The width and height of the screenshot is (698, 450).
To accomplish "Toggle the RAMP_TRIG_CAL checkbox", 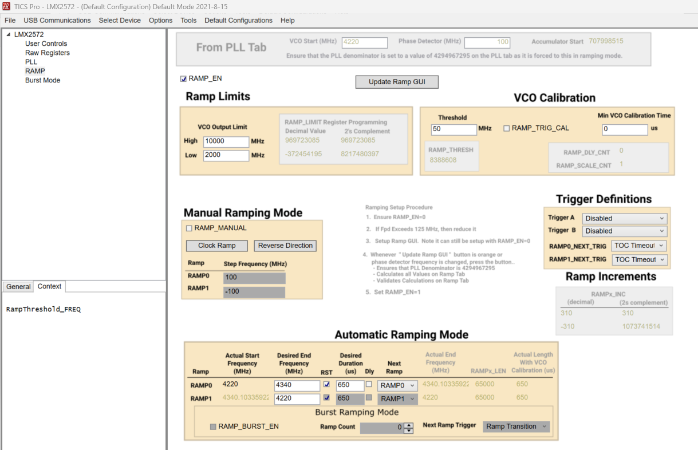I will point(506,129).
